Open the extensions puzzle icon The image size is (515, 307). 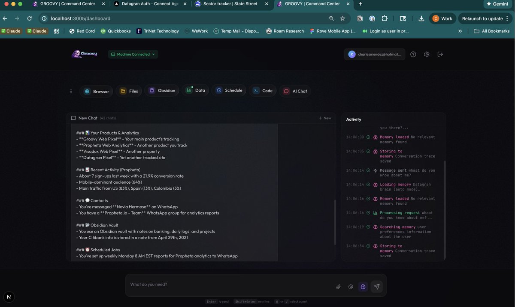pyautogui.click(x=385, y=18)
